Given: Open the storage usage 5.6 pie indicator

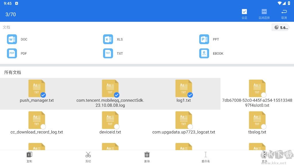Looking at the screenshot, I should (x=280, y=27).
